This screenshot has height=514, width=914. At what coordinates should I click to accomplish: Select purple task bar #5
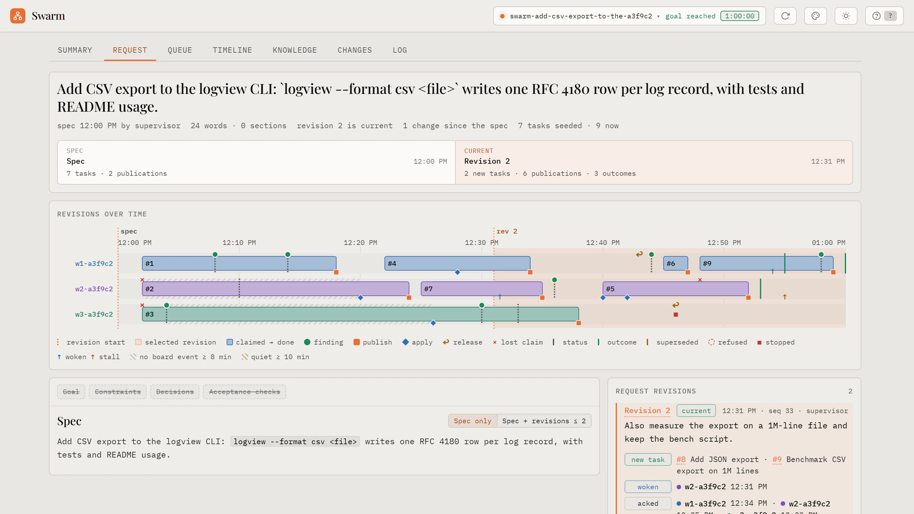coord(676,289)
